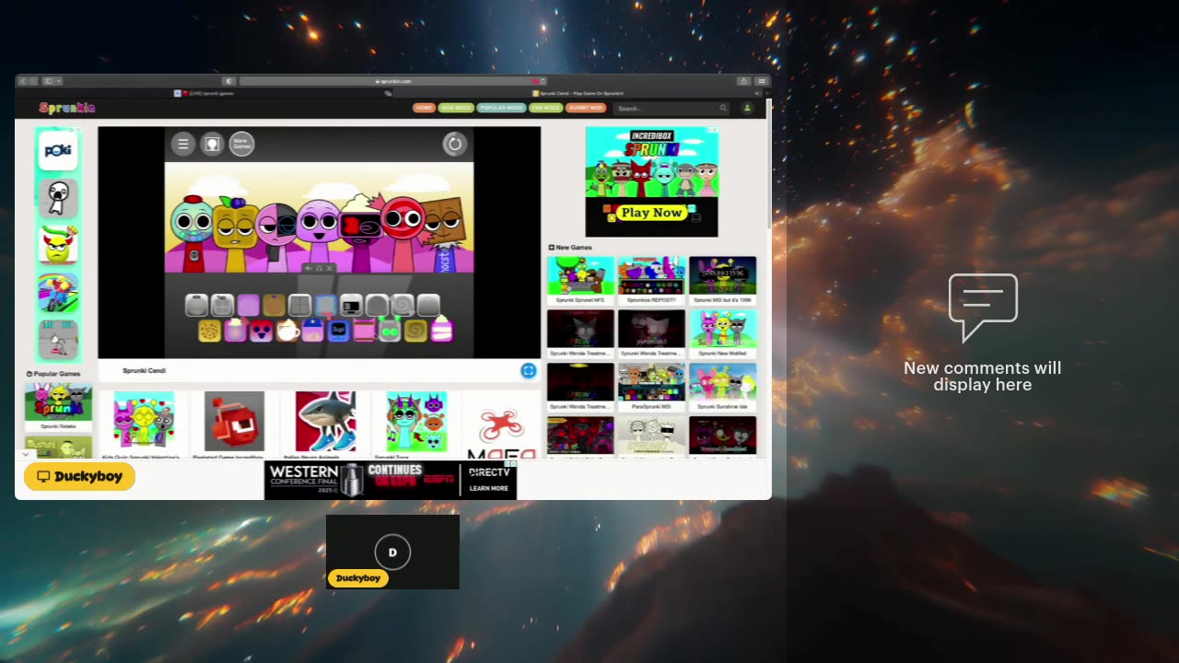This screenshot has width=1179, height=663.
Task: Go to the HOME nav item
Action: [424, 108]
